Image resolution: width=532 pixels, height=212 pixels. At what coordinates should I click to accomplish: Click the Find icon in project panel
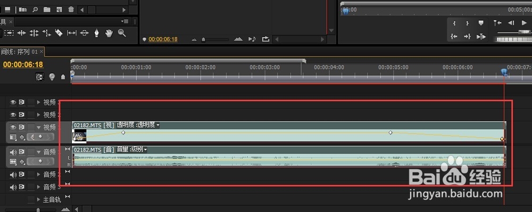pyautogui.click(x=35, y=10)
